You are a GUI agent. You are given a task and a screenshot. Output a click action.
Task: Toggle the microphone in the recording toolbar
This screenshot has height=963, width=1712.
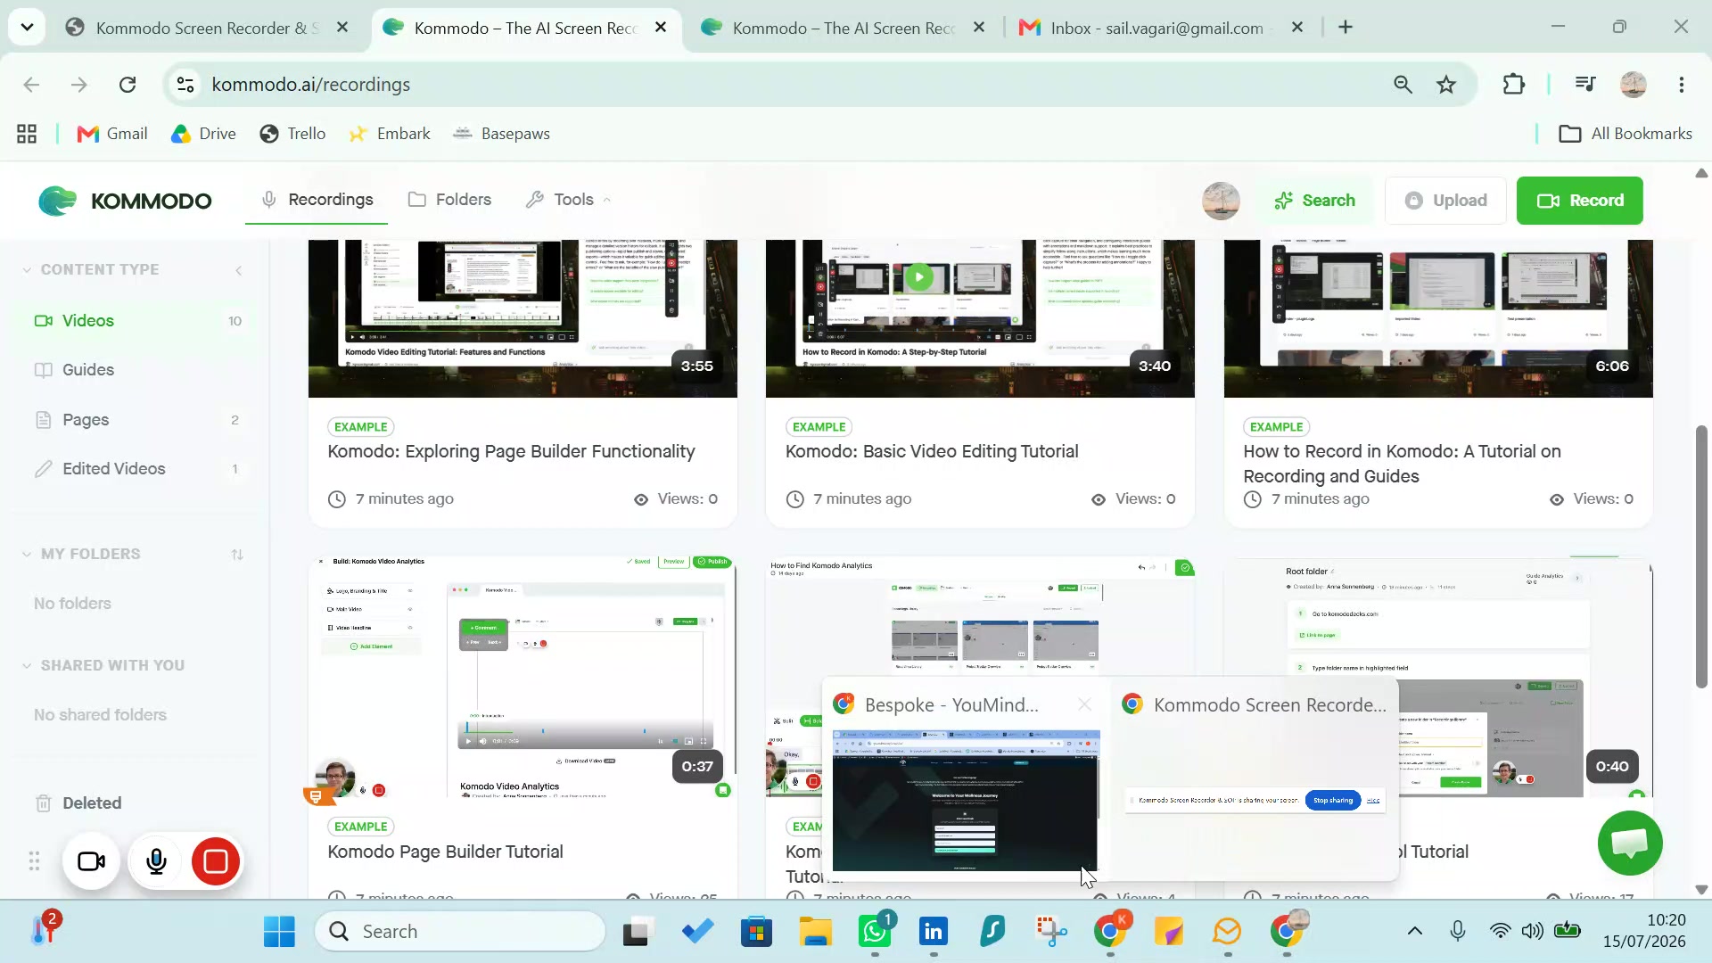[x=156, y=861]
